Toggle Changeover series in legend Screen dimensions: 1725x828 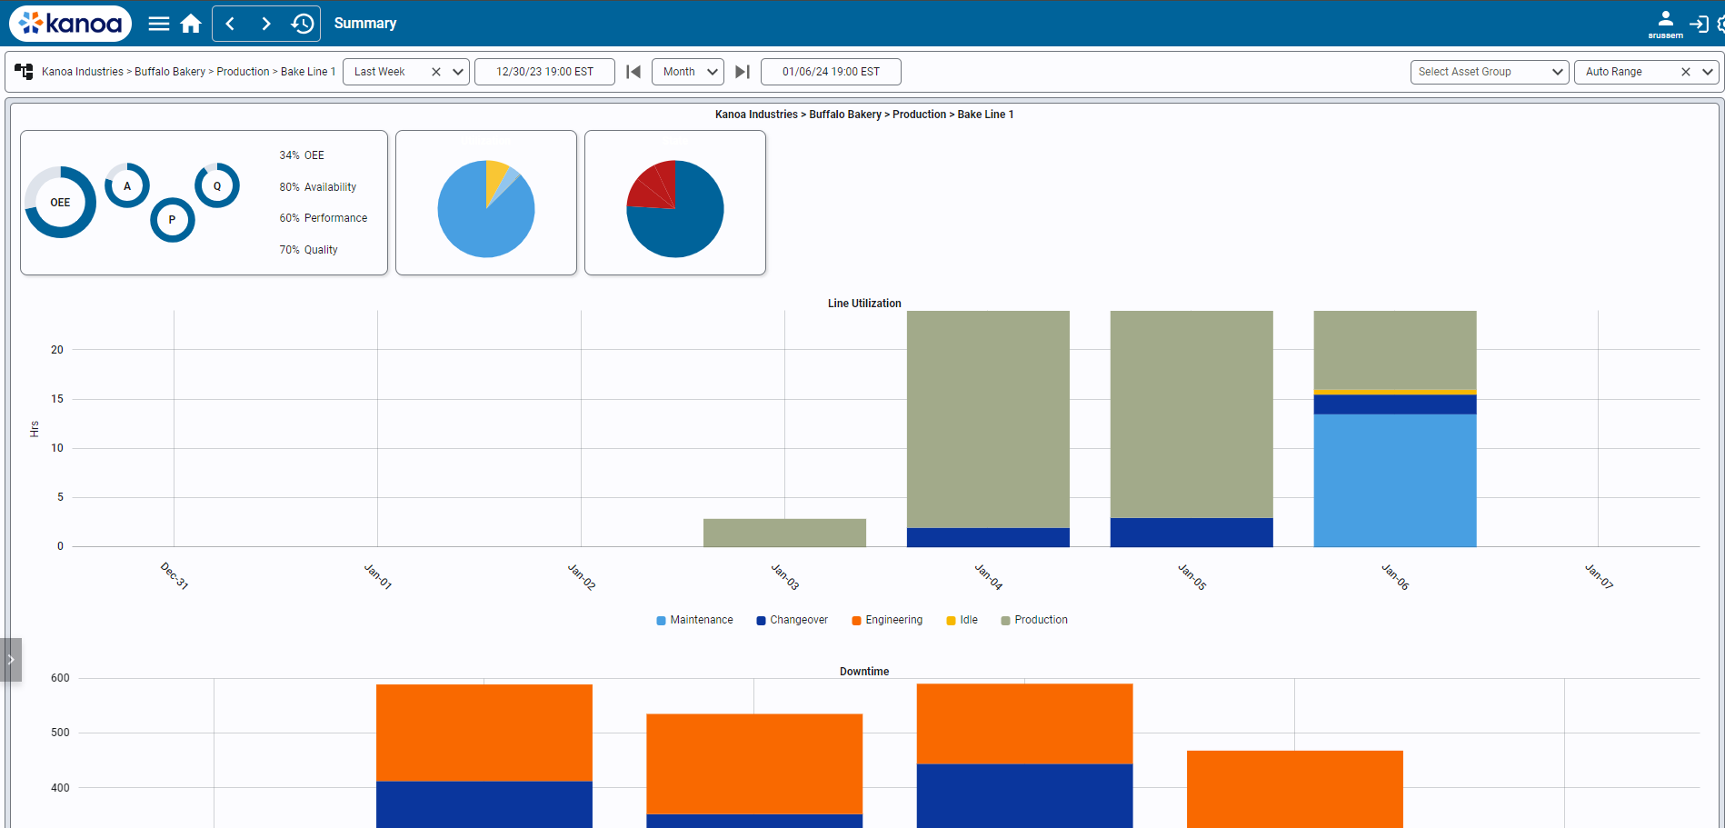[792, 620]
